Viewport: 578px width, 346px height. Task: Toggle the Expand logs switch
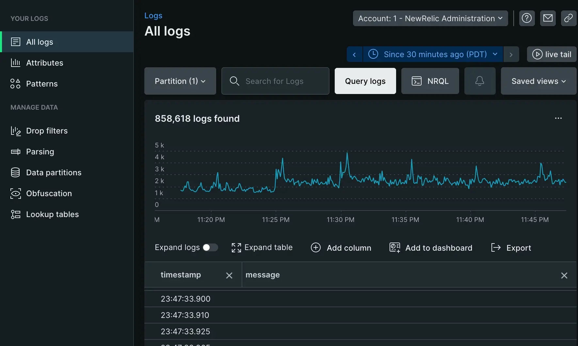coord(210,247)
